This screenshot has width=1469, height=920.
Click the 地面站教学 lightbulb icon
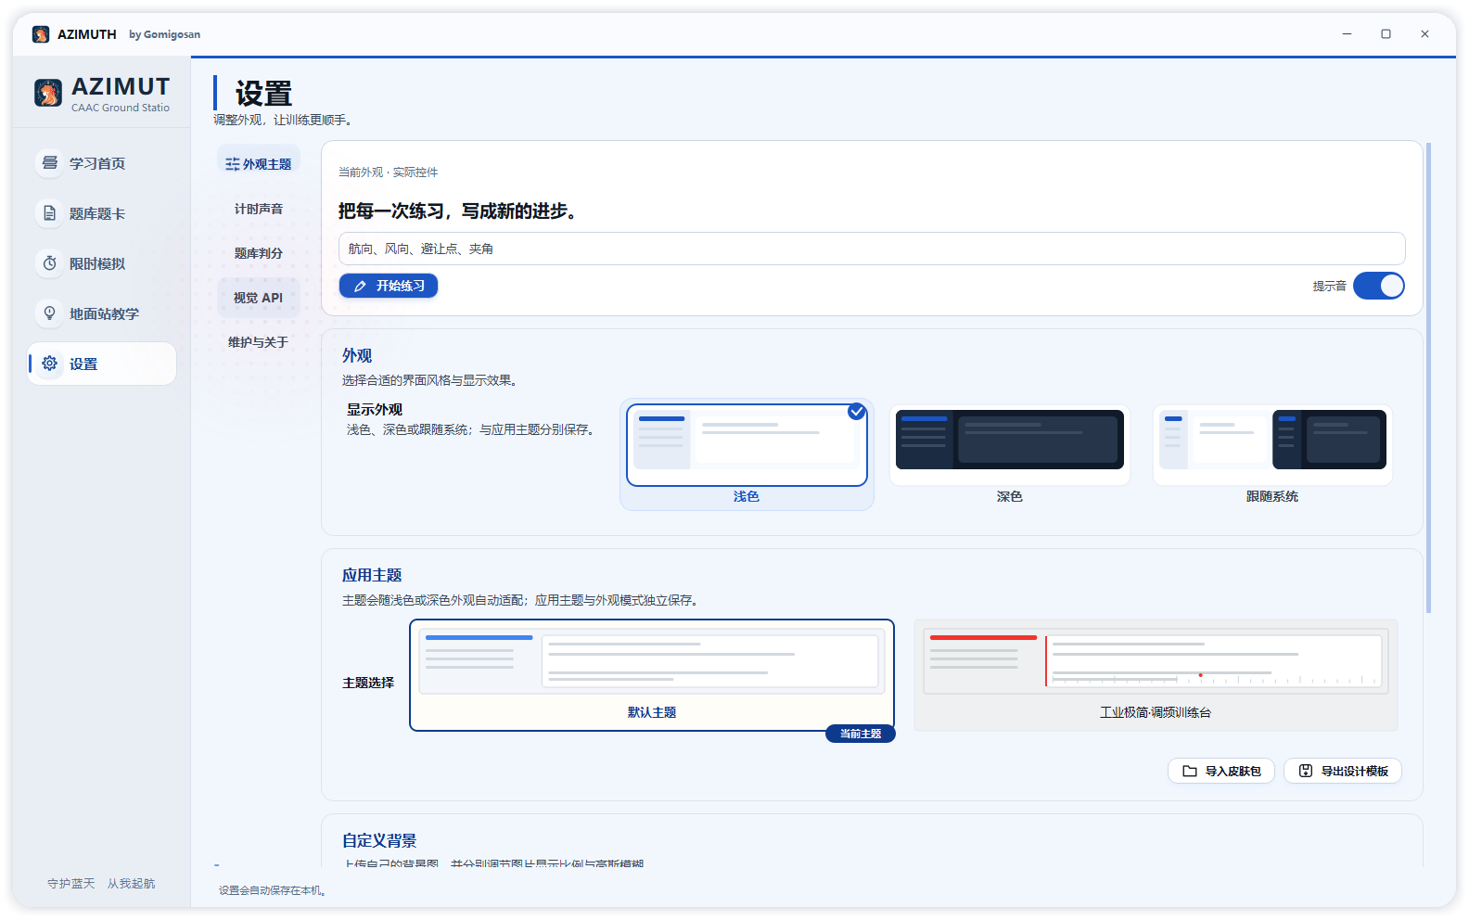(50, 313)
